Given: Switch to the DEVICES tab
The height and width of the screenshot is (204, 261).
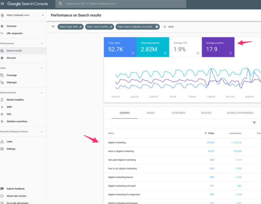Looking at the screenshot, I should pos(206,113).
